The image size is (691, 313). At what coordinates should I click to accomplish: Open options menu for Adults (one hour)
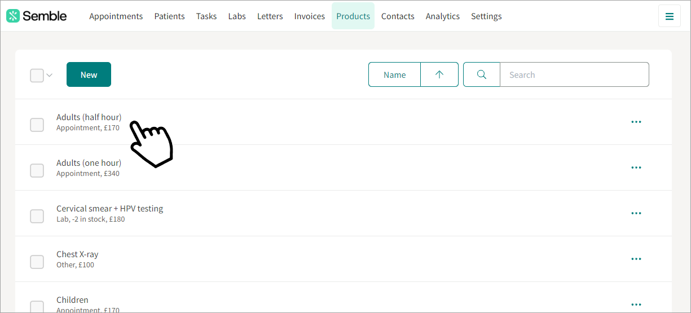click(x=636, y=167)
